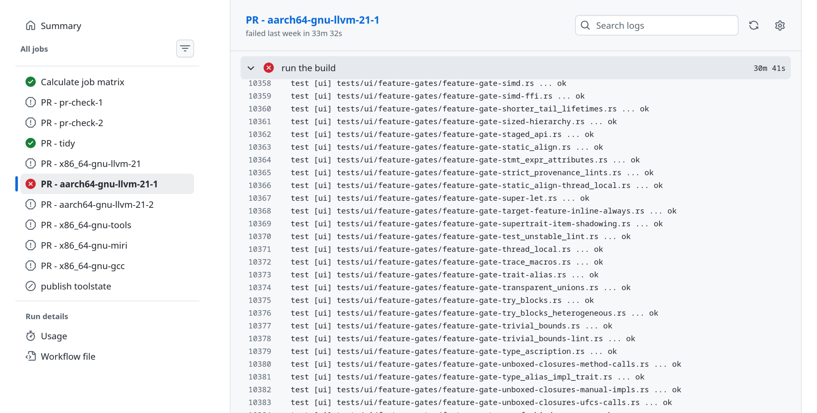Viewport: 817px width, 413px height.
Task: Click the red failed icon on run the build
Action: pyautogui.click(x=269, y=68)
